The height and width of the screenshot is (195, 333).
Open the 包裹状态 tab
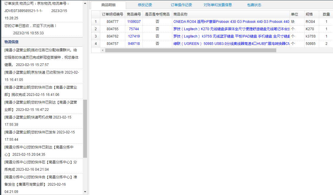254,5
